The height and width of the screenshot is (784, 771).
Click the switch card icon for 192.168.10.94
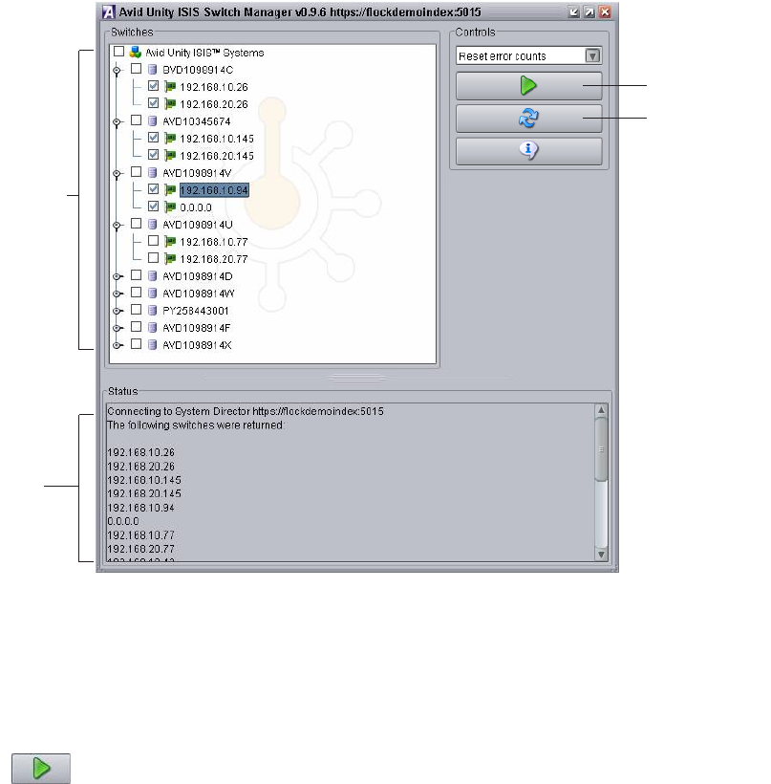[x=170, y=190]
